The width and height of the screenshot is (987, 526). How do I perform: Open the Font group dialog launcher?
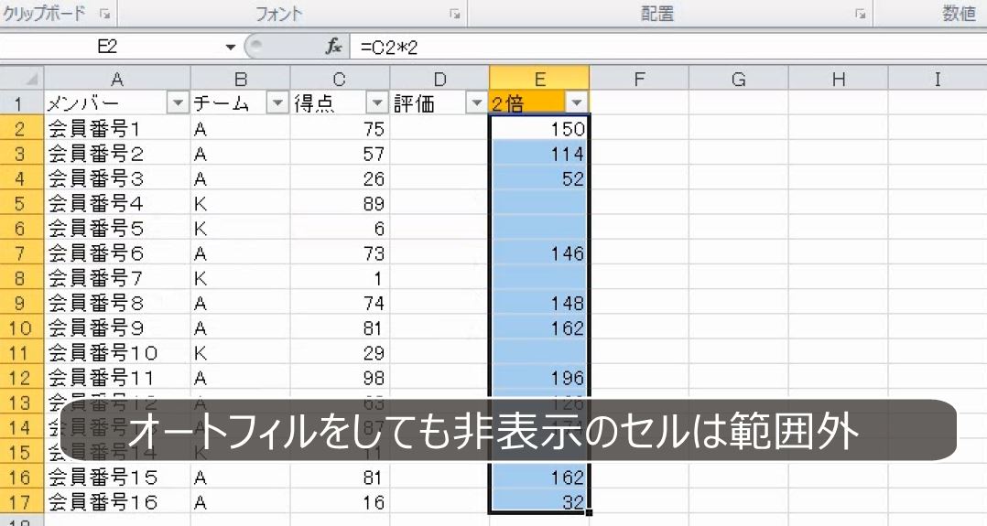pos(454,13)
